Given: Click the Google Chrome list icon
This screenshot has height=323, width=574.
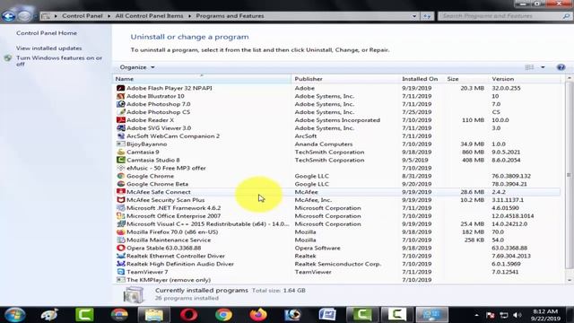Looking at the screenshot, I should coord(120,176).
